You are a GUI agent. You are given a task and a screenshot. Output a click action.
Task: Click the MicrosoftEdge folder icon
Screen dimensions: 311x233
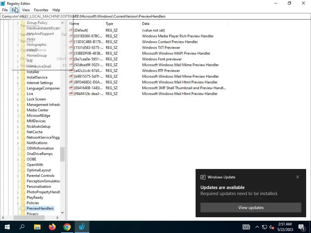tap(23, 116)
